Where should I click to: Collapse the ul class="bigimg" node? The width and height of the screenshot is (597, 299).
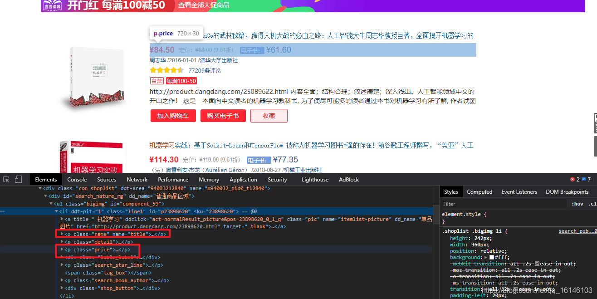click(51, 204)
